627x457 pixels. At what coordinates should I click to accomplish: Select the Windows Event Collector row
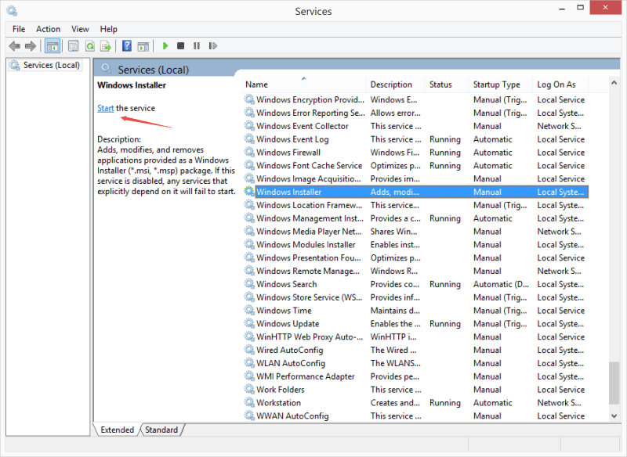[415, 126]
